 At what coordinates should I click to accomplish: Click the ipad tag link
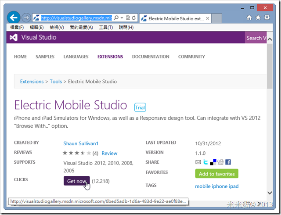(234, 186)
